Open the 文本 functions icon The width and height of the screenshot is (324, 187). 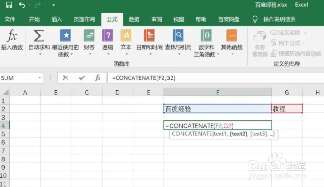click(x=126, y=36)
